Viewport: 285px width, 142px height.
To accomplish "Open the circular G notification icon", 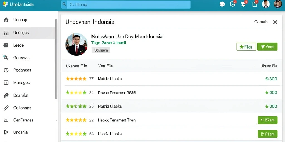I will point(232,4).
